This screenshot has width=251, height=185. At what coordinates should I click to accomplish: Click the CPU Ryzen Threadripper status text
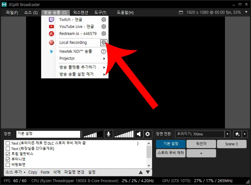click(x=92, y=181)
